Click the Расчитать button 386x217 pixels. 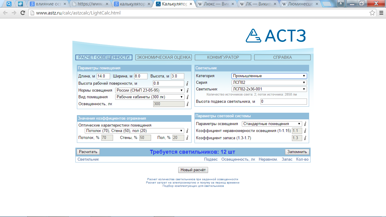click(88, 152)
